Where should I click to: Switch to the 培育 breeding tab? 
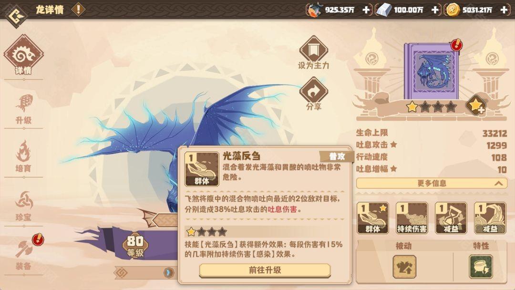(x=24, y=156)
